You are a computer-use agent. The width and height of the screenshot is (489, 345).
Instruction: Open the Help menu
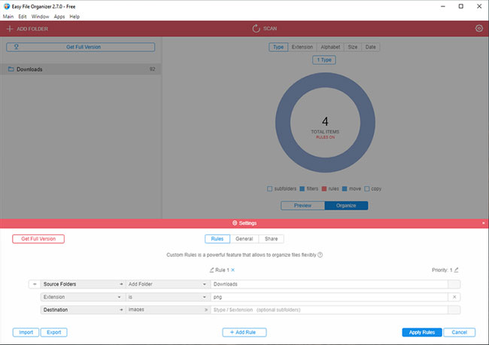(x=74, y=17)
